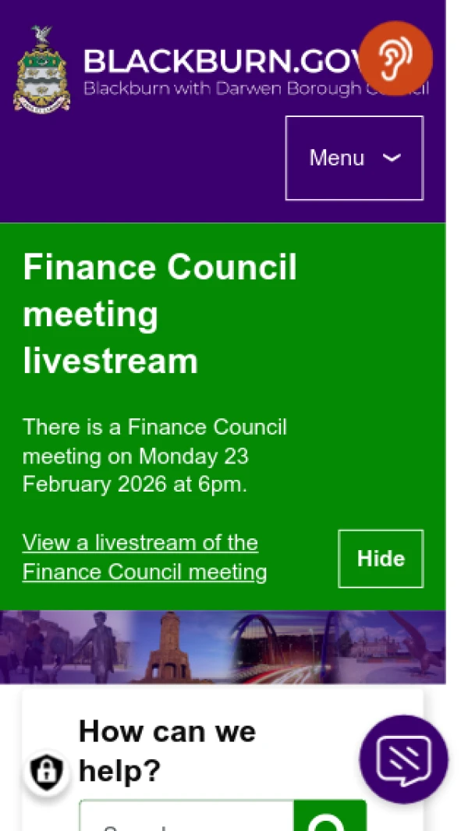The width and height of the screenshot is (468, 831).
Task: Click the statue photo in the banner
Action: (99, 646)
